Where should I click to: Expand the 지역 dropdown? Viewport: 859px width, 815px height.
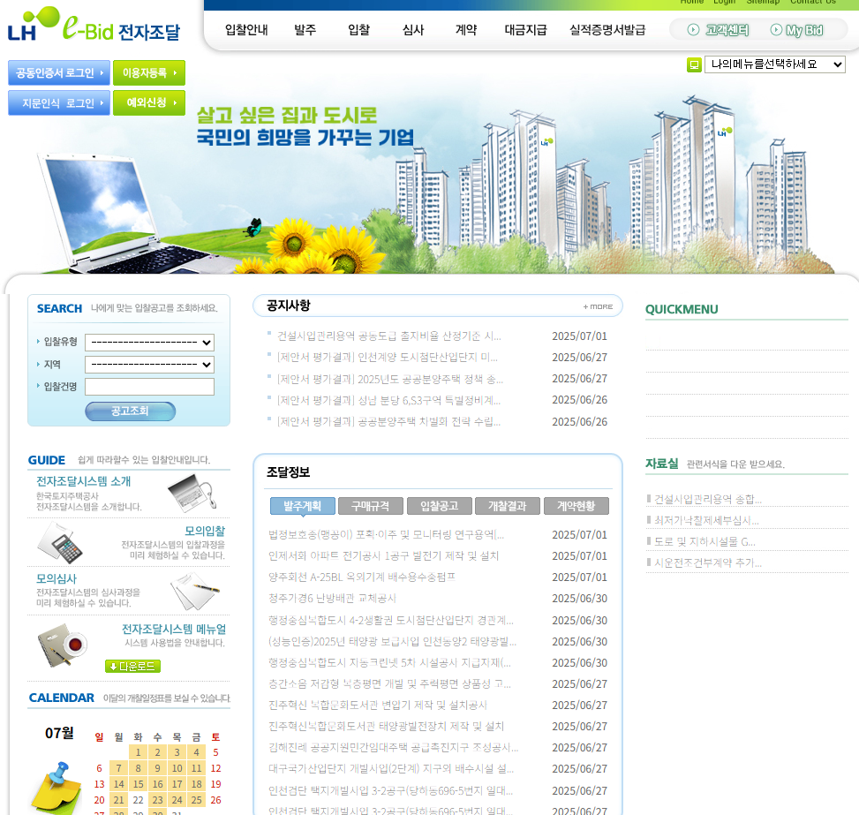pyautogui.click(x=149, y=365)
